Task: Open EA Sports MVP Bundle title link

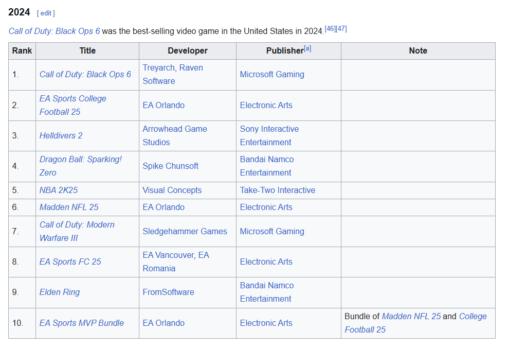Action: tap(82, 323)
